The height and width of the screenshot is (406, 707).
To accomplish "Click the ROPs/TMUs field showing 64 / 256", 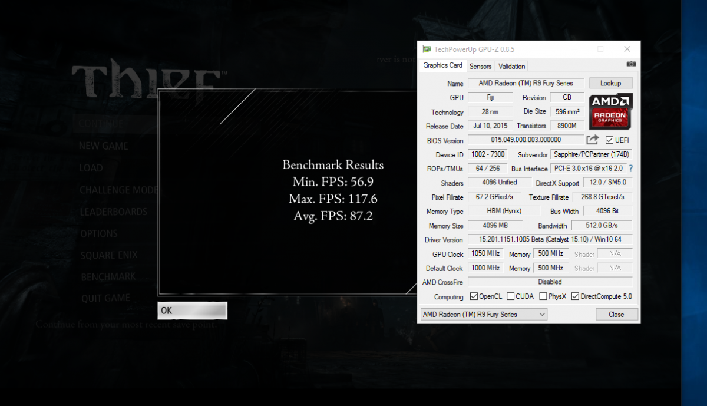I will click(487, 169).
